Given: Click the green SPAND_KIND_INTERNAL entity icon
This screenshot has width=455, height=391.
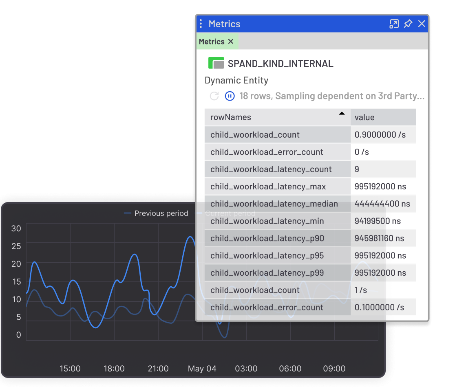Looking at the screenshot, I should (x=216, y=64).
